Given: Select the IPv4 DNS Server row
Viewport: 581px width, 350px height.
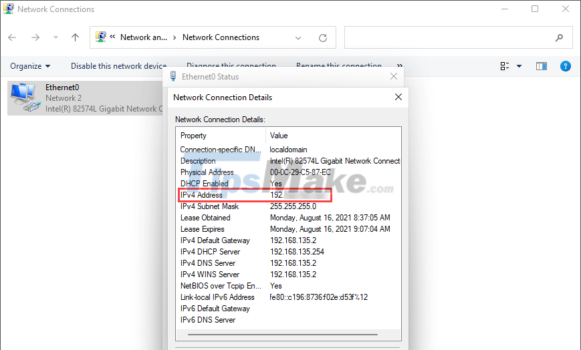Looking at the screenshot, I should [288, 263].
